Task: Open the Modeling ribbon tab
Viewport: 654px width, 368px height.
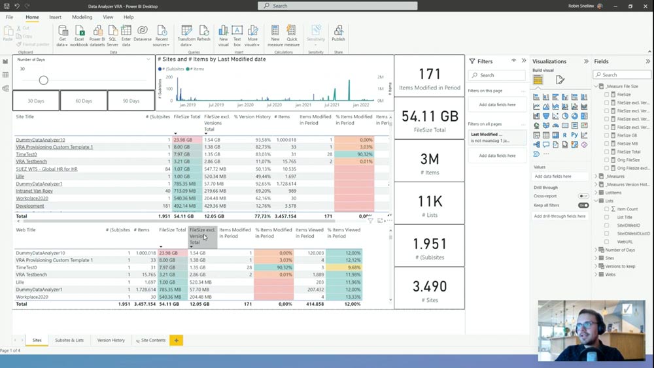Action: pos(82,17)
